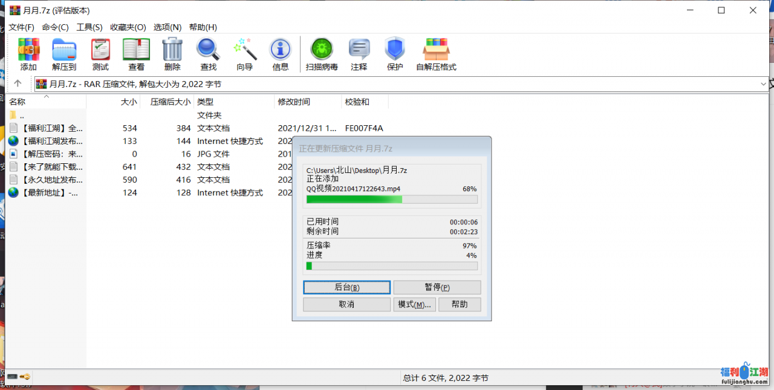
Task: Click the 测试 (Test) toolbar icon
Action: click(x=100, y=54)
